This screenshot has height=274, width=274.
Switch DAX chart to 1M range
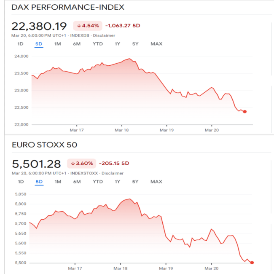pyautogui.click(x=58, y=44)
